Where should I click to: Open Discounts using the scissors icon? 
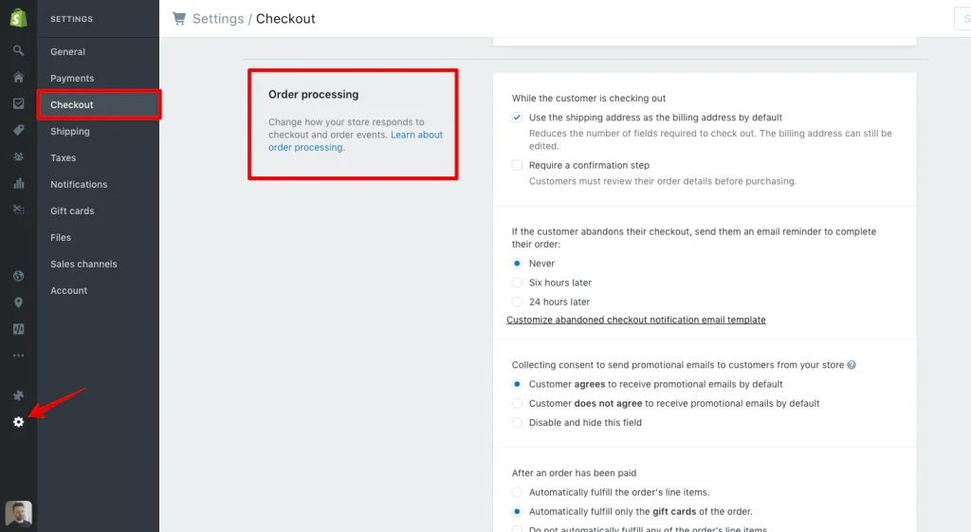[18, 210]
